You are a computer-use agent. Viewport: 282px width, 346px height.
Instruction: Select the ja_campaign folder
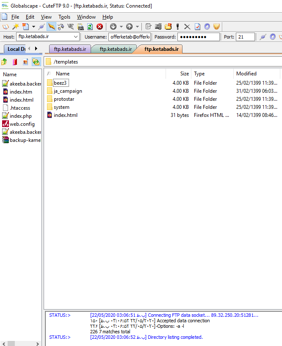pos(68,91)
